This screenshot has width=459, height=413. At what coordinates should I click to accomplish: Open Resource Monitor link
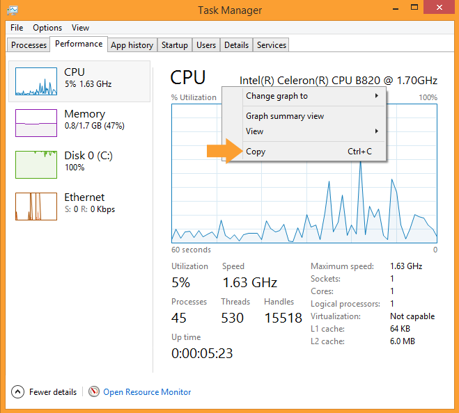147,392
